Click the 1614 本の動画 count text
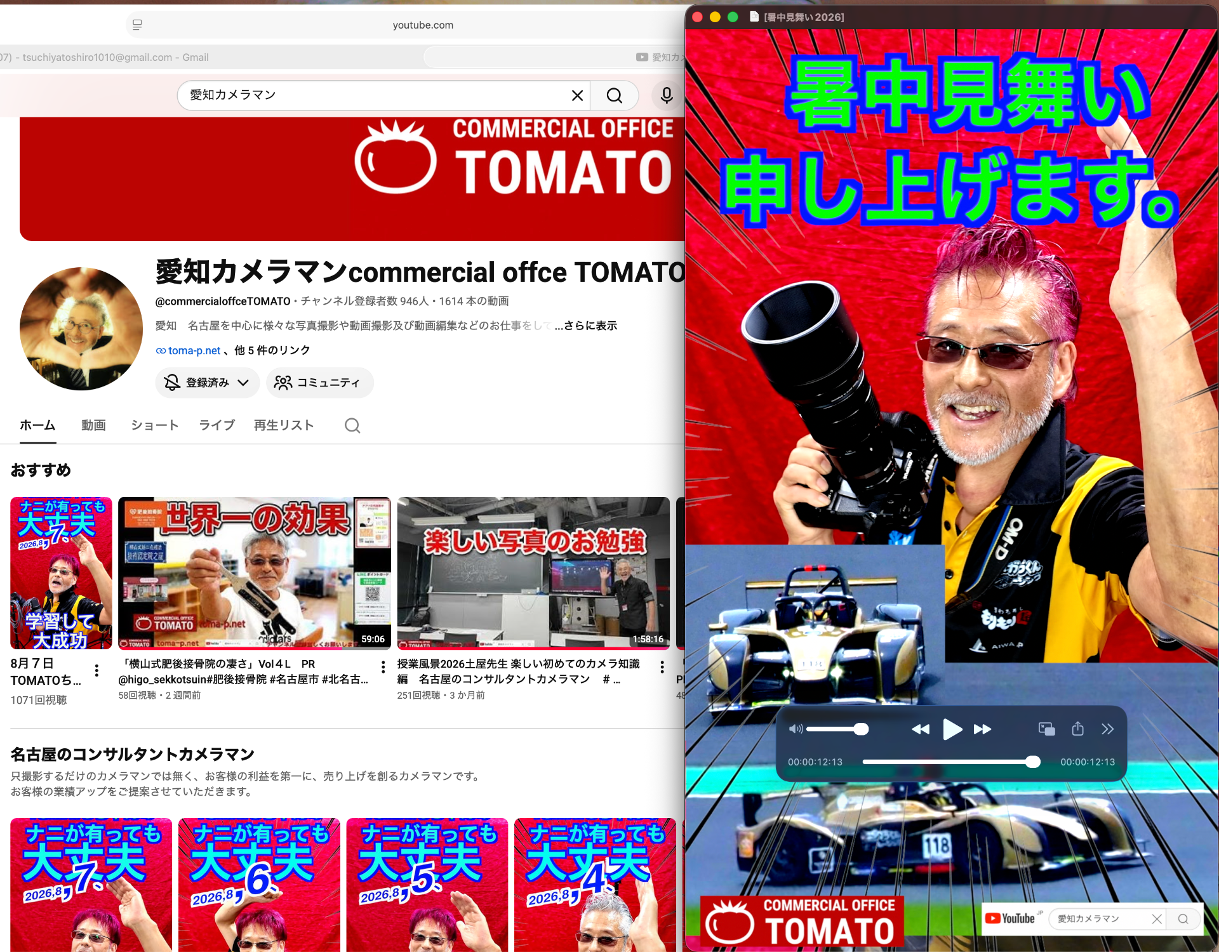Screen dimensions: 1219x952 coord(474,301)
